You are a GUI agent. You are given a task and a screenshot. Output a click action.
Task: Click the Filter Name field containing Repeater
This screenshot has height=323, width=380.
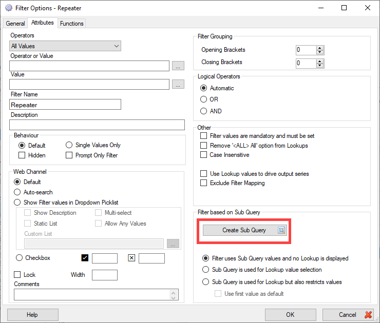click(65, 105)
